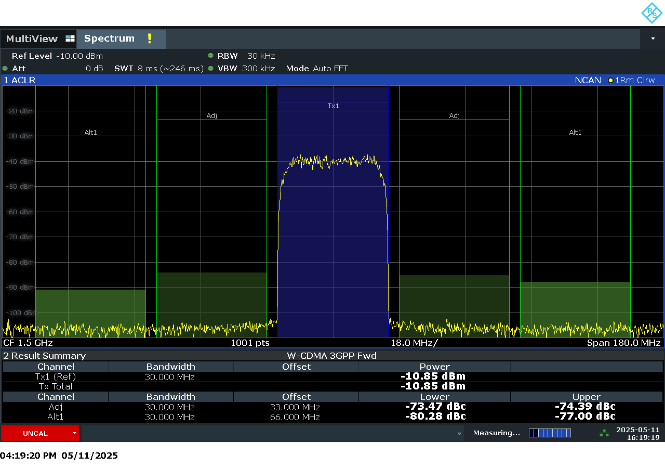Select the 2 Result Summary title bar
Viewport: 665px width, 468px height.
click(x=332, y=356)
